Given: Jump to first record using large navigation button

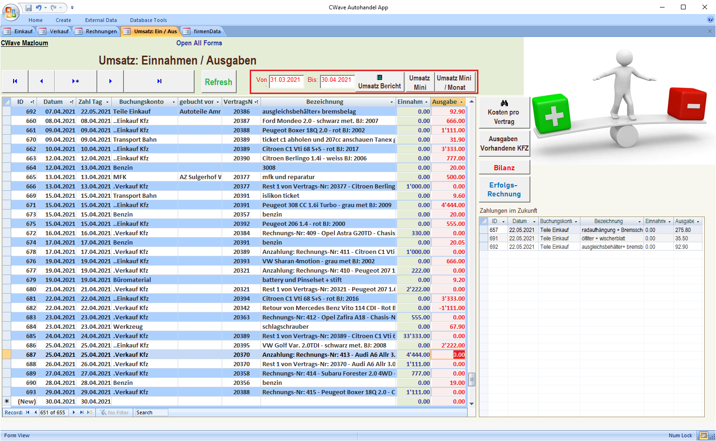Looking at the screenshot, I should (15, 81).
